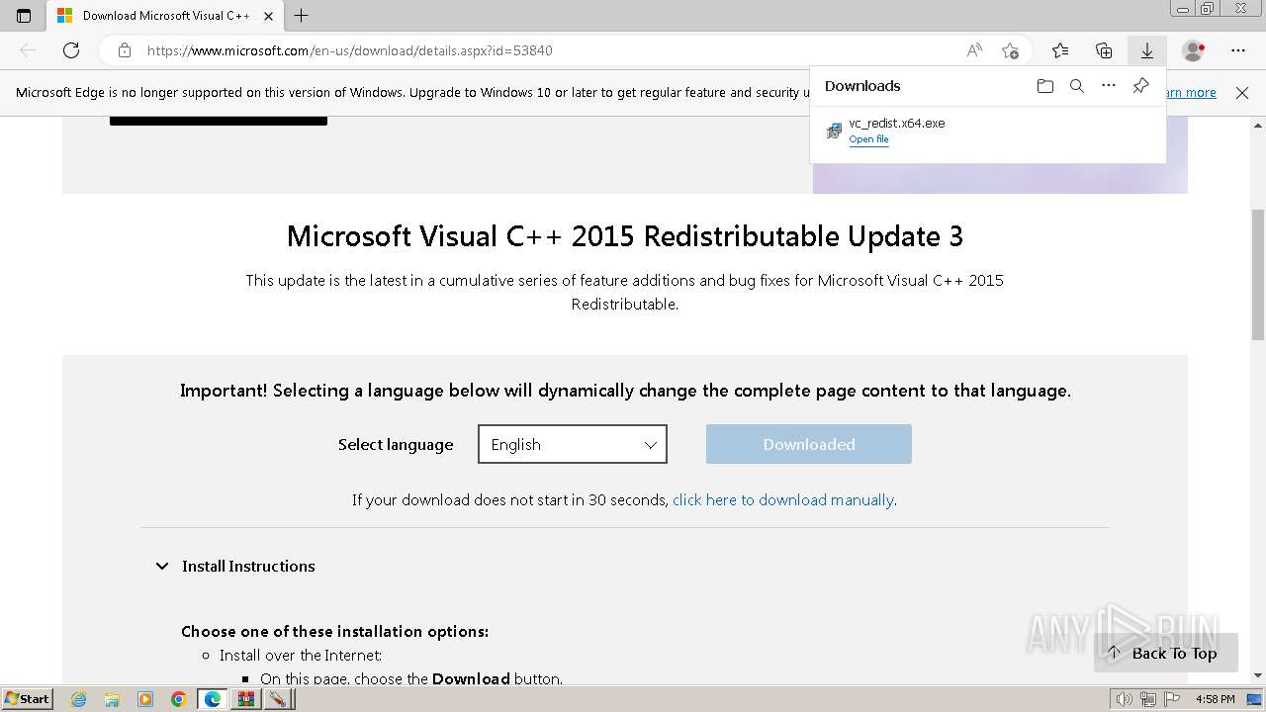This screenshot has width=1266, height=712.
Task: Open the Select language dropdown
Action: click(x=573, y=444)
